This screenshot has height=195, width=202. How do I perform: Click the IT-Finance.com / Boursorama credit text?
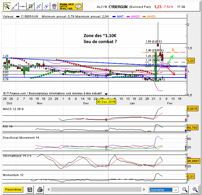pyautogui.click(x=52, y=93)
